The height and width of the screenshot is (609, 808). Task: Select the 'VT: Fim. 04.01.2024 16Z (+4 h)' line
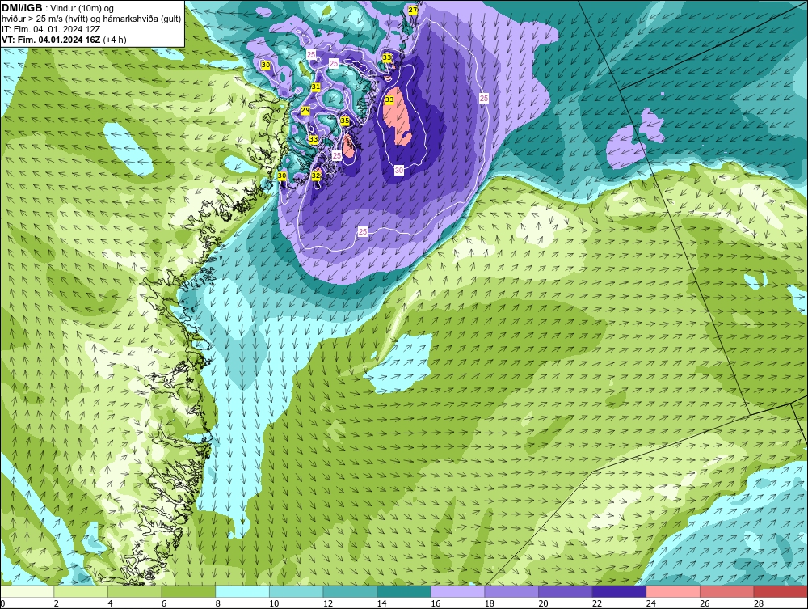click(64, 40)
